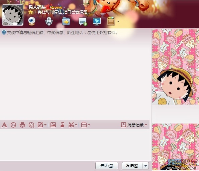199x171 pixels.
Task: Open remote desktop monitor icon
Action: pyautogui.click(x=97, y=21)
